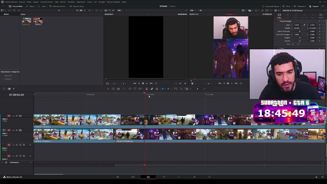The image size is (327, 184).
Task: Open the media pool sort options
Action: click(96, 10)
